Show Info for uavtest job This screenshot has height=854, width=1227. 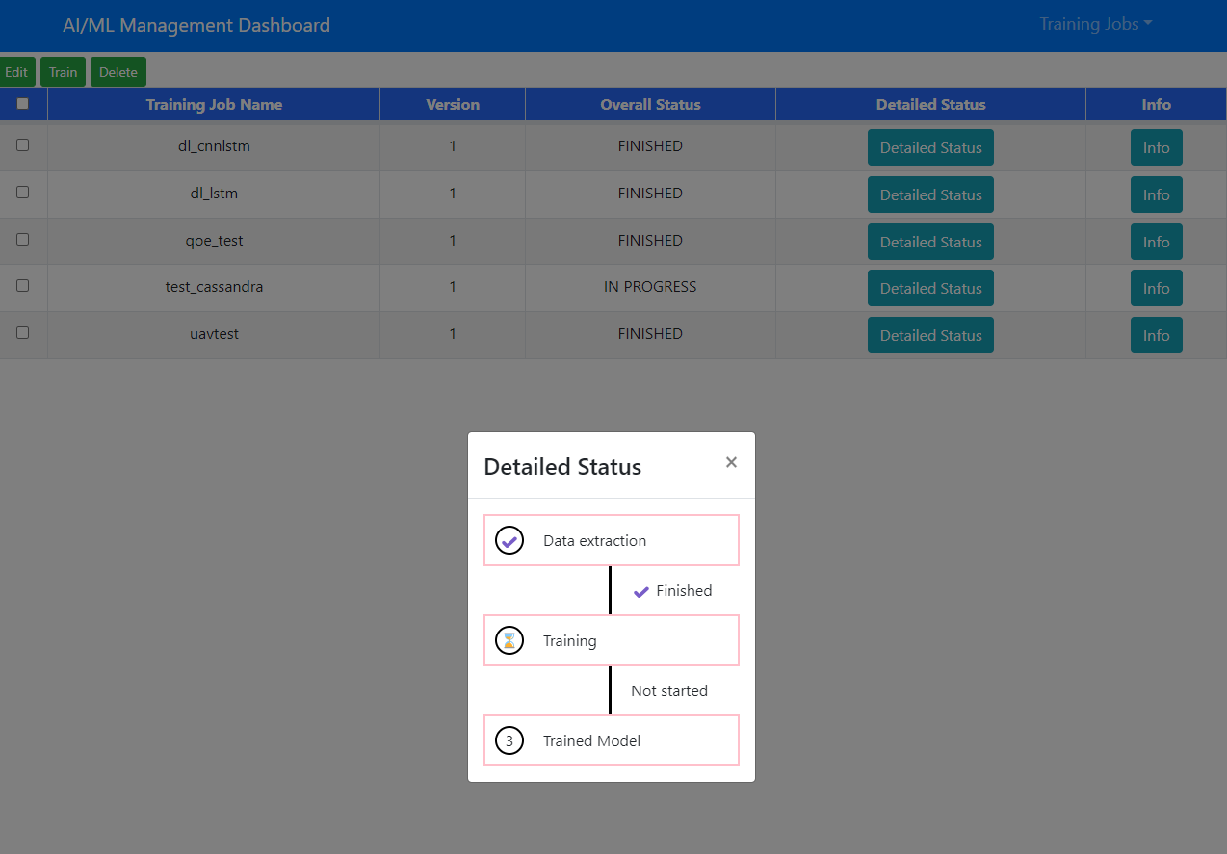[1156, 335]
